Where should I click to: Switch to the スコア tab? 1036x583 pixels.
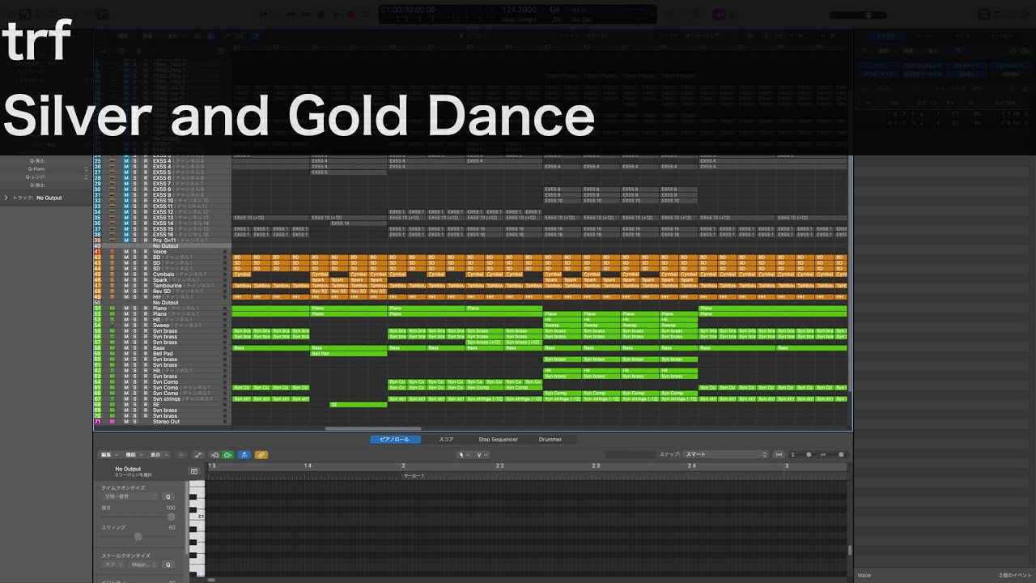[x=446, y=440]
